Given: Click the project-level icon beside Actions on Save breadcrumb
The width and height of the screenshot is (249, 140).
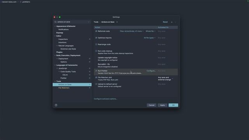Looking at the screenshot, I should [x=117, y=22].
